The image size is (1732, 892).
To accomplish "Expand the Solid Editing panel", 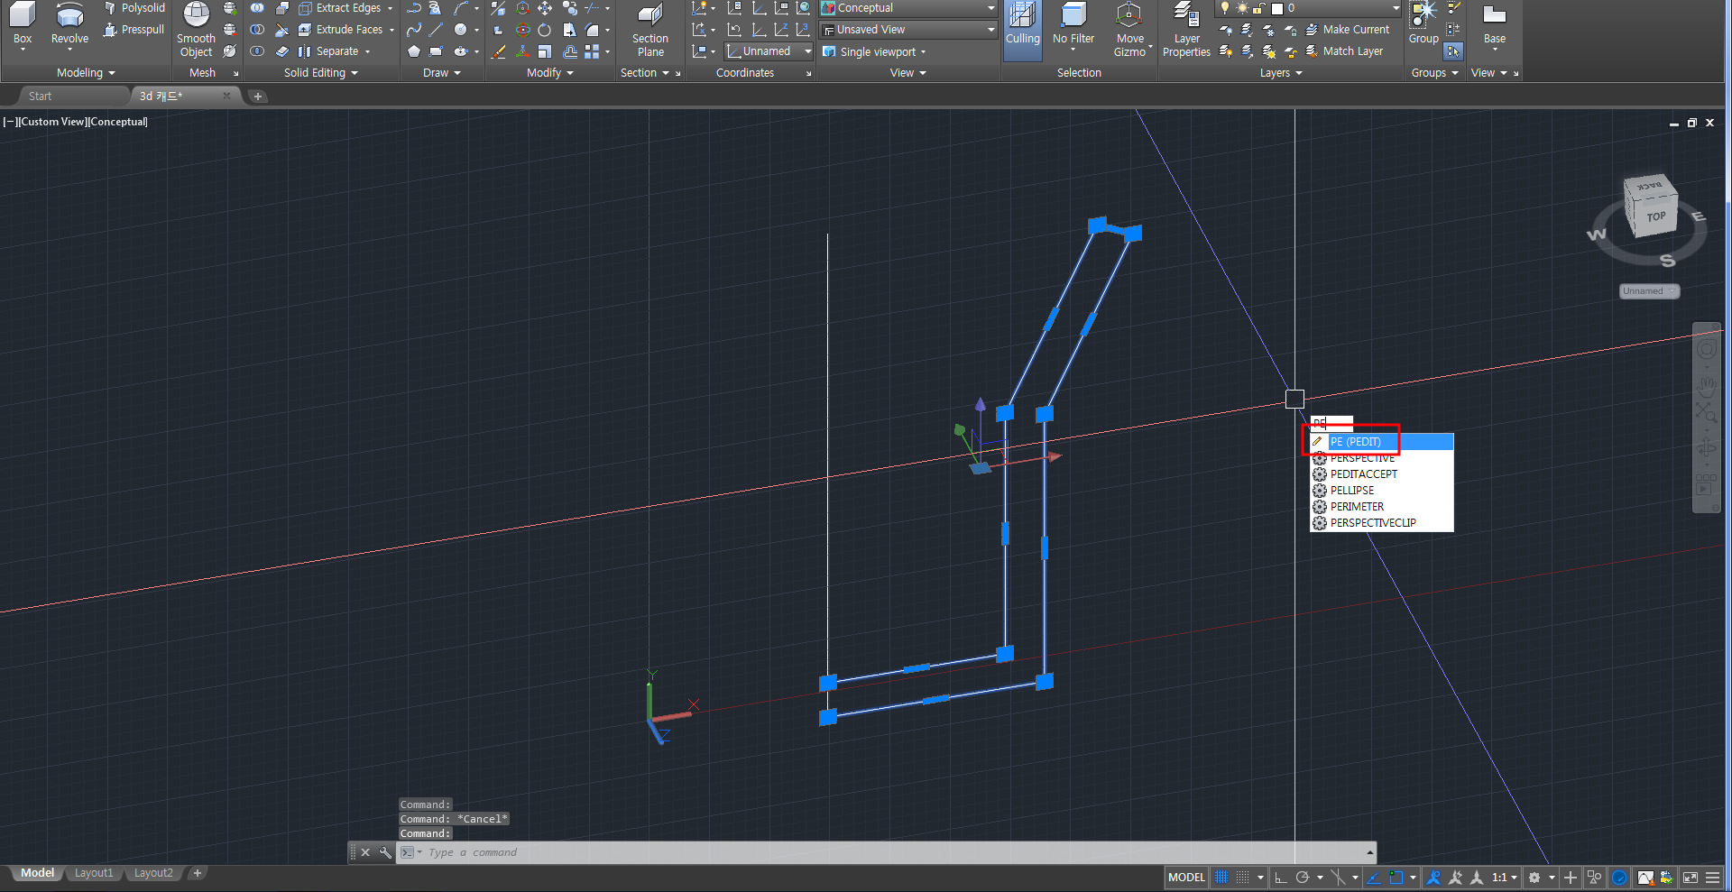I will point(321,73).
